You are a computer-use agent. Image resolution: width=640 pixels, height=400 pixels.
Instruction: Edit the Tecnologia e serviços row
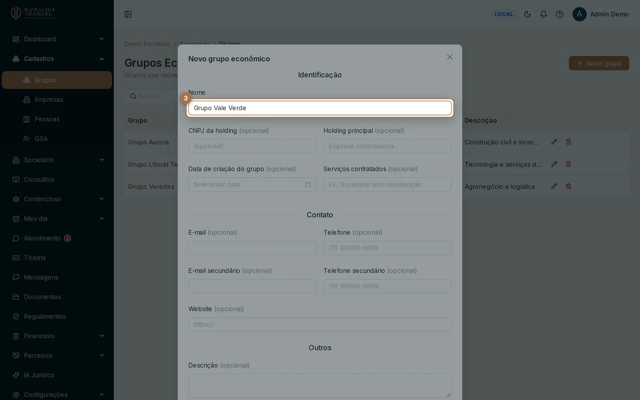[554, 164]
